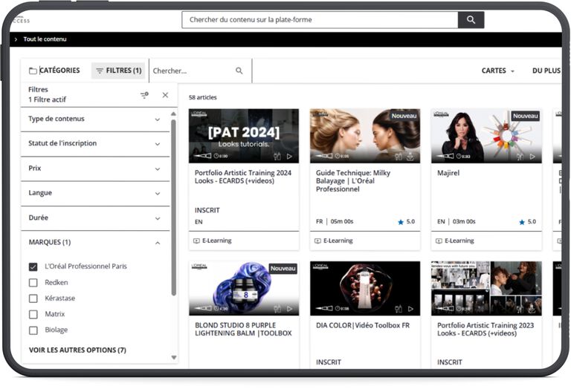Click the star rating on Majirel card
The image size is (571, 389).
tap(528, 222)
